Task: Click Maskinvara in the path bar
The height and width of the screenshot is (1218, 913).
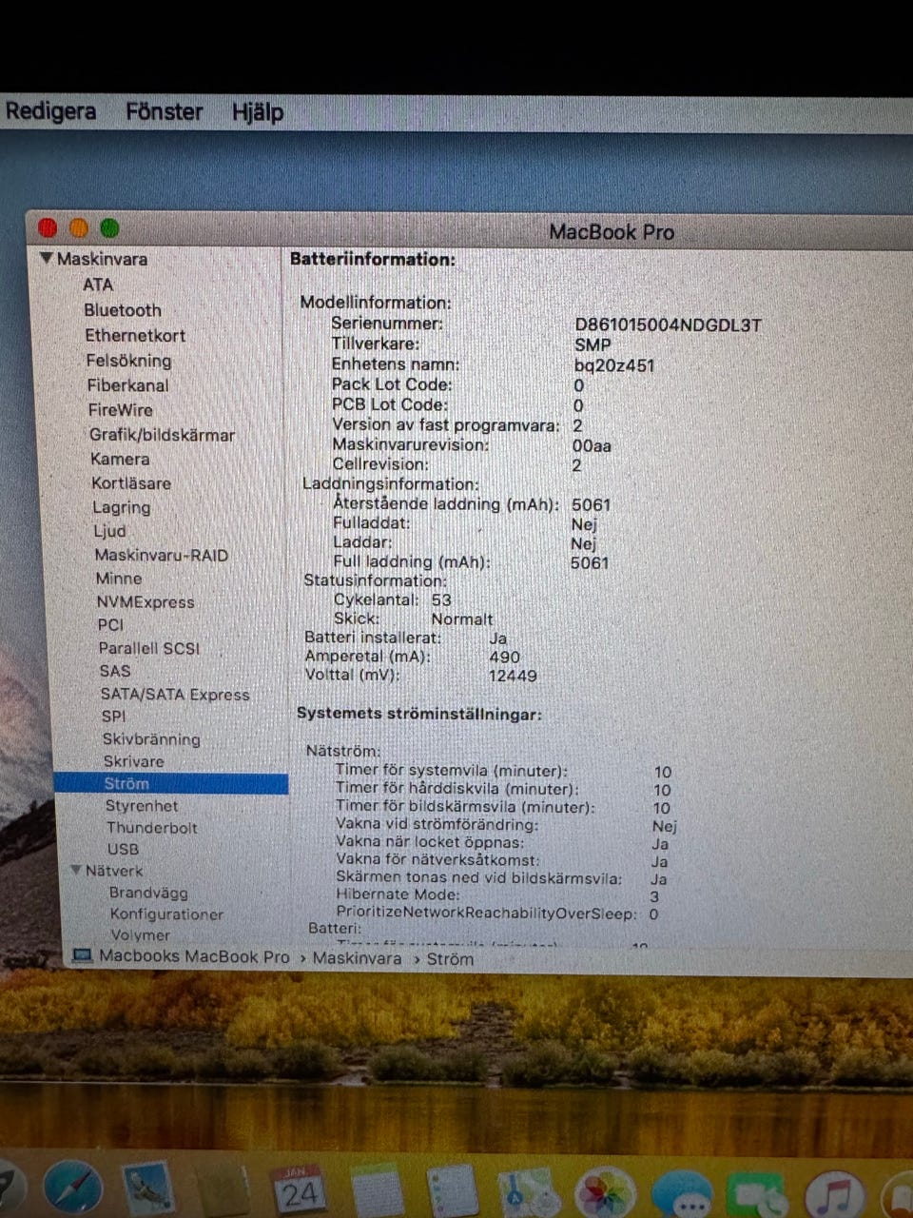Action: point(357,958)
